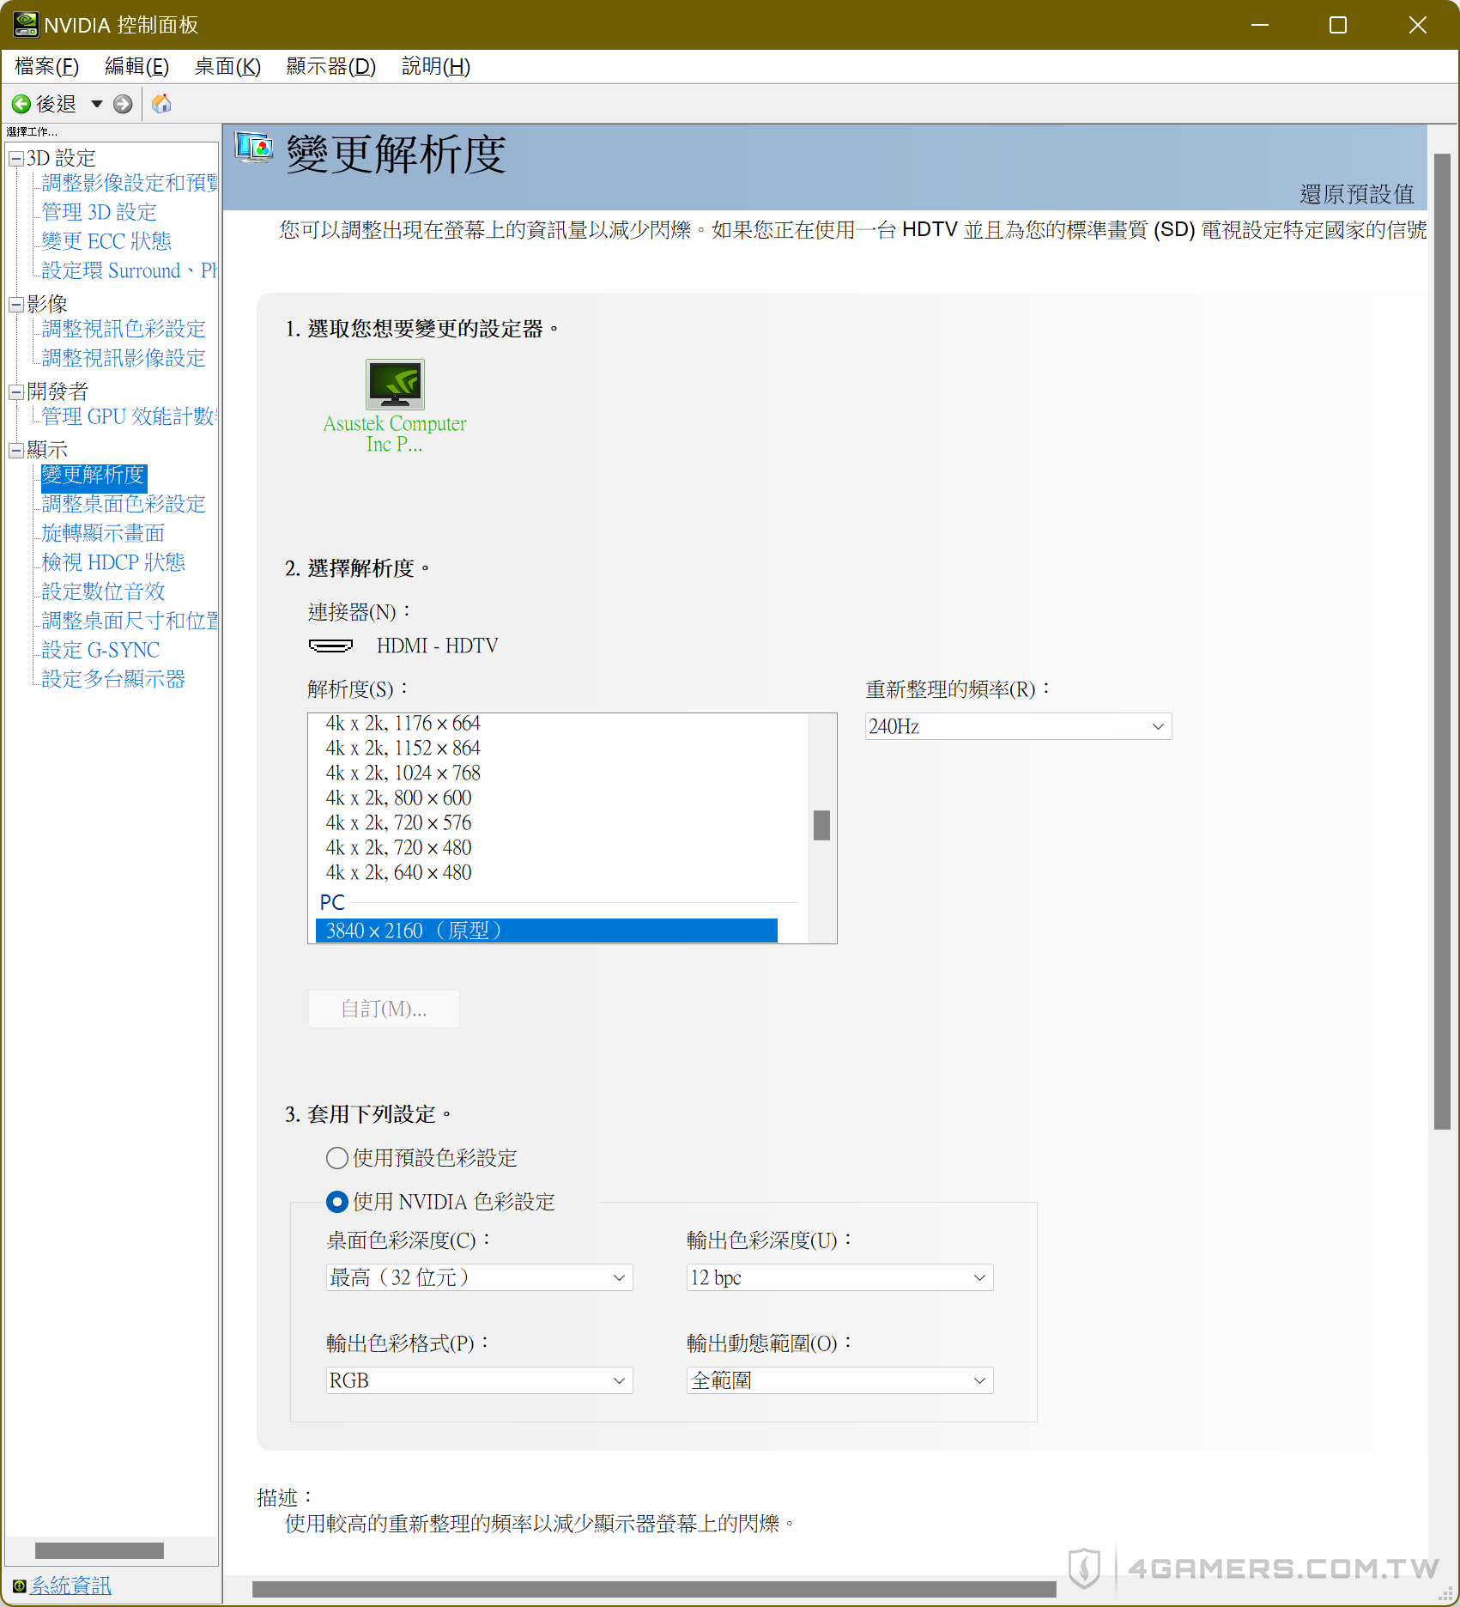
Task: Open 檢視 HDCP 狀態 page
Action: [113, 562]
